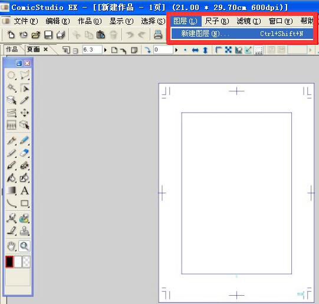319x304 pixels.
Task: Open the 滤镜(I) menu
Action: (x=249, y=21)
